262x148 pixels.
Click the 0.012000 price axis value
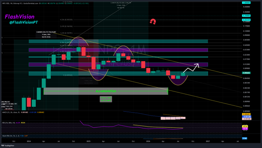click(x=247, y=64)
